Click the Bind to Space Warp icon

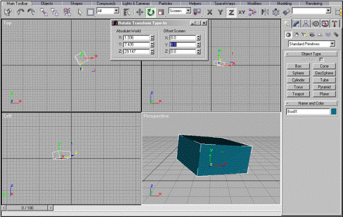[x=67, y=12]
